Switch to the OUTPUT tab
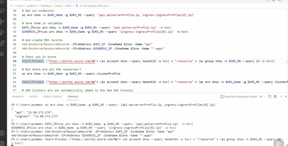This screenshot has width=288, height=146. point(34,97)
